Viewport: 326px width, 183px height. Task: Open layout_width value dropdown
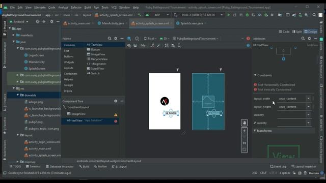(x=308, y=99)
